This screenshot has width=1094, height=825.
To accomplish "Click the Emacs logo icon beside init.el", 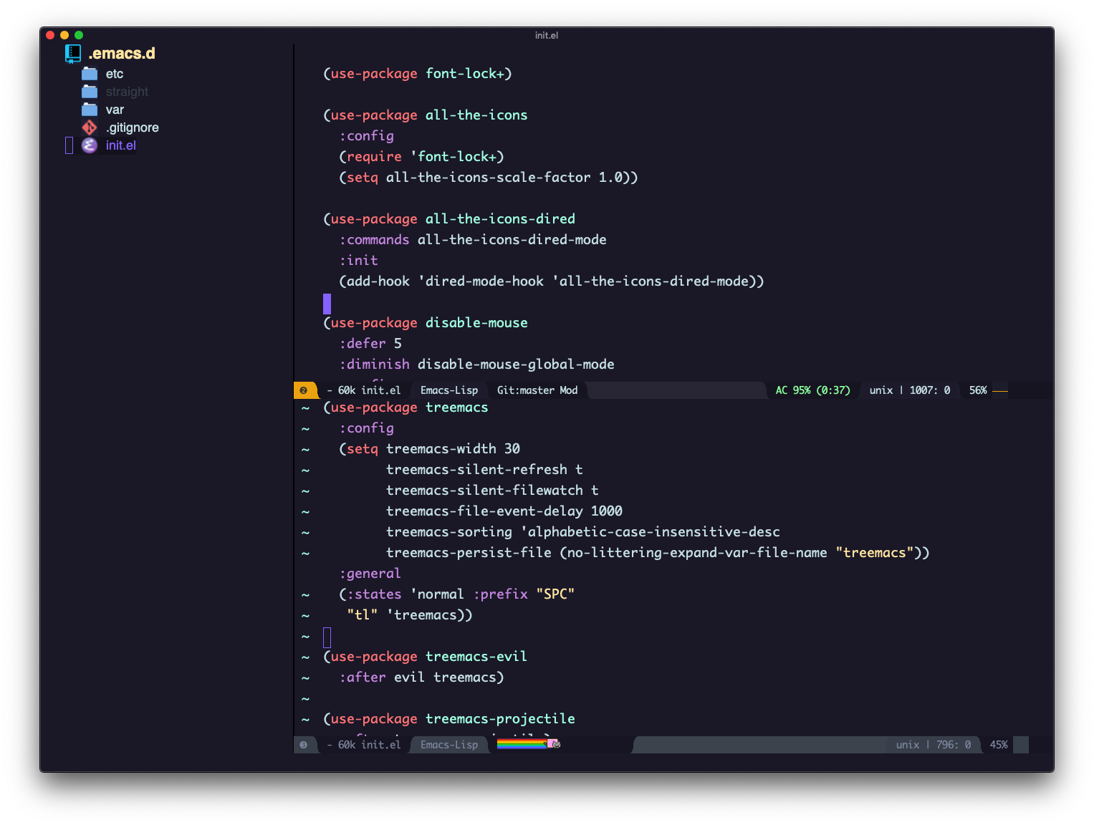I will pyautogui.click(x=90, y=145).
